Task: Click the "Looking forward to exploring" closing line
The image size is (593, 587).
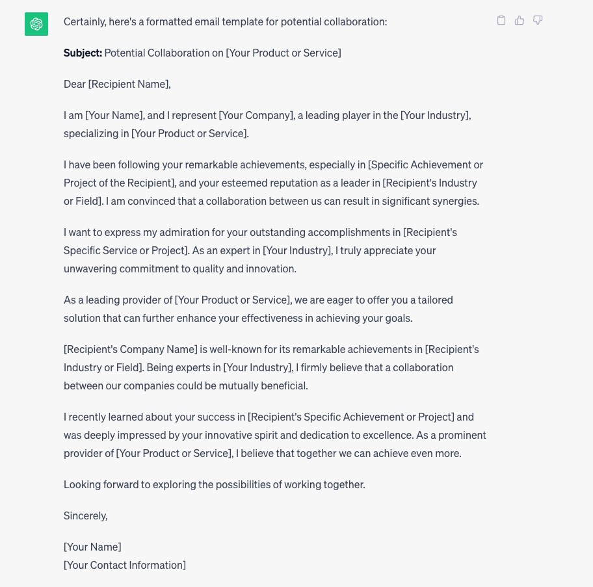Action: coord(214,484)
